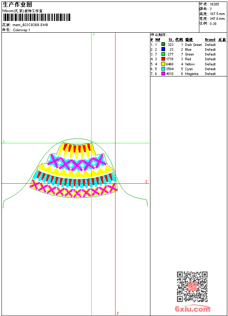Select the Yellow color swatch
Screen dimensions: 228x316
(163, 64)
